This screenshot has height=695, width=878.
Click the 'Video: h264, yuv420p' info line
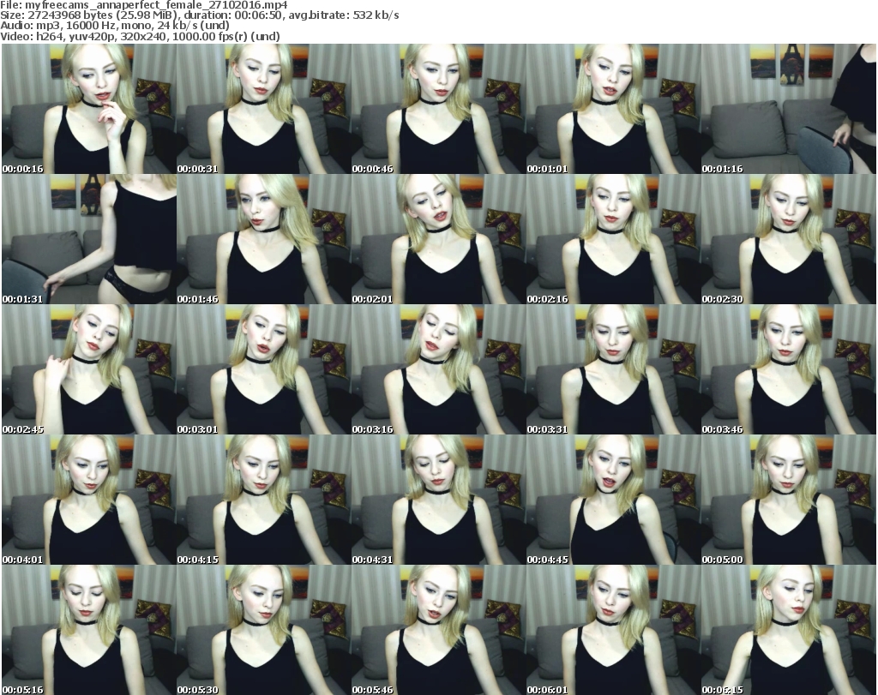click(x=140, y=36)
